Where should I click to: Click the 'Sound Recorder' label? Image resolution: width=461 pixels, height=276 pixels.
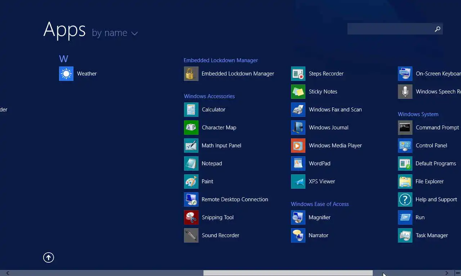point(220,235)
